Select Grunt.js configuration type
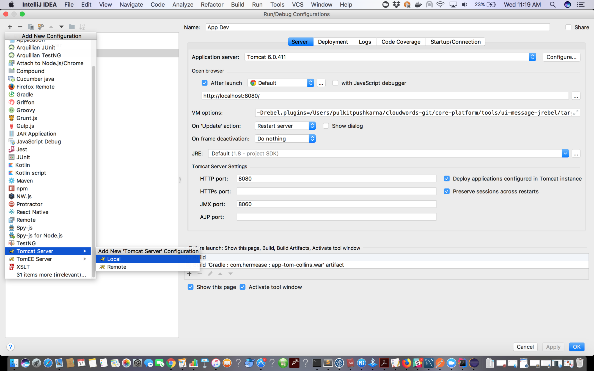The height and width of the screenshot is (371, 594). (27, 118)
